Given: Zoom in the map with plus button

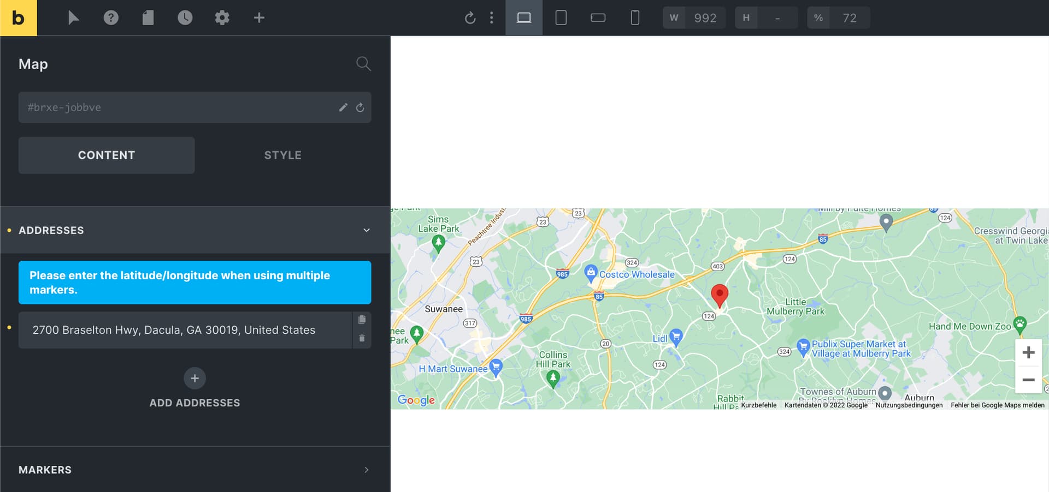Looking at the screenshot, I should [x=1028, y=352].
